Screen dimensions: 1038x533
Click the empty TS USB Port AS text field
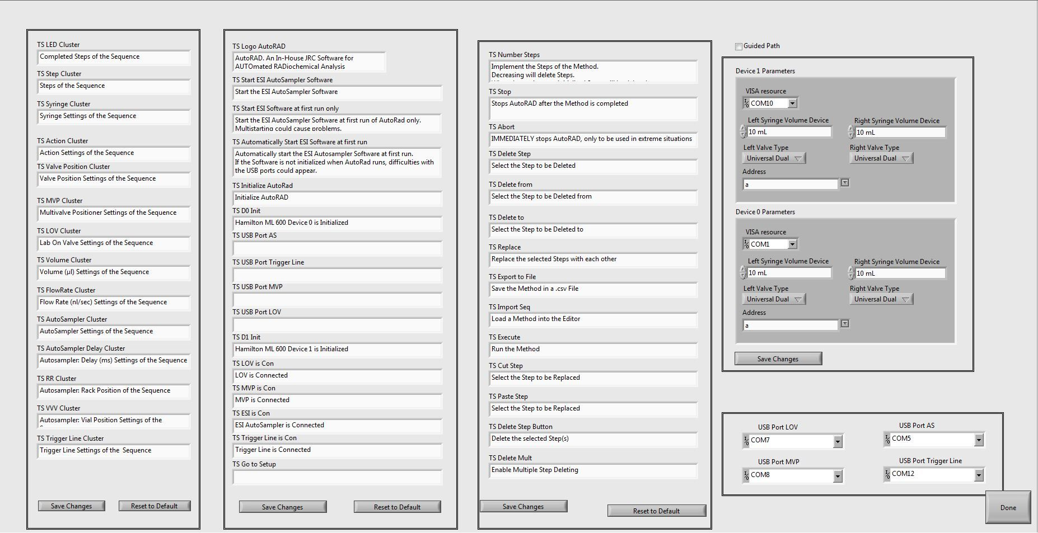point(337,248)
